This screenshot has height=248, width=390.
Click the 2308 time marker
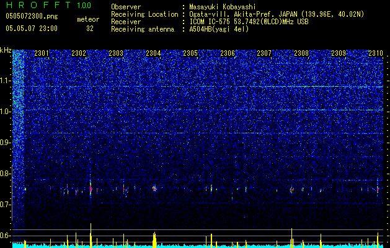[x=301, y=53]
